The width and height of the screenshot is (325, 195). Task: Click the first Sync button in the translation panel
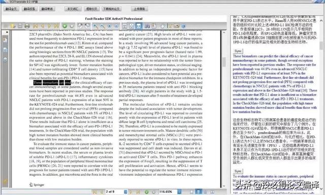tap(238, 51)
